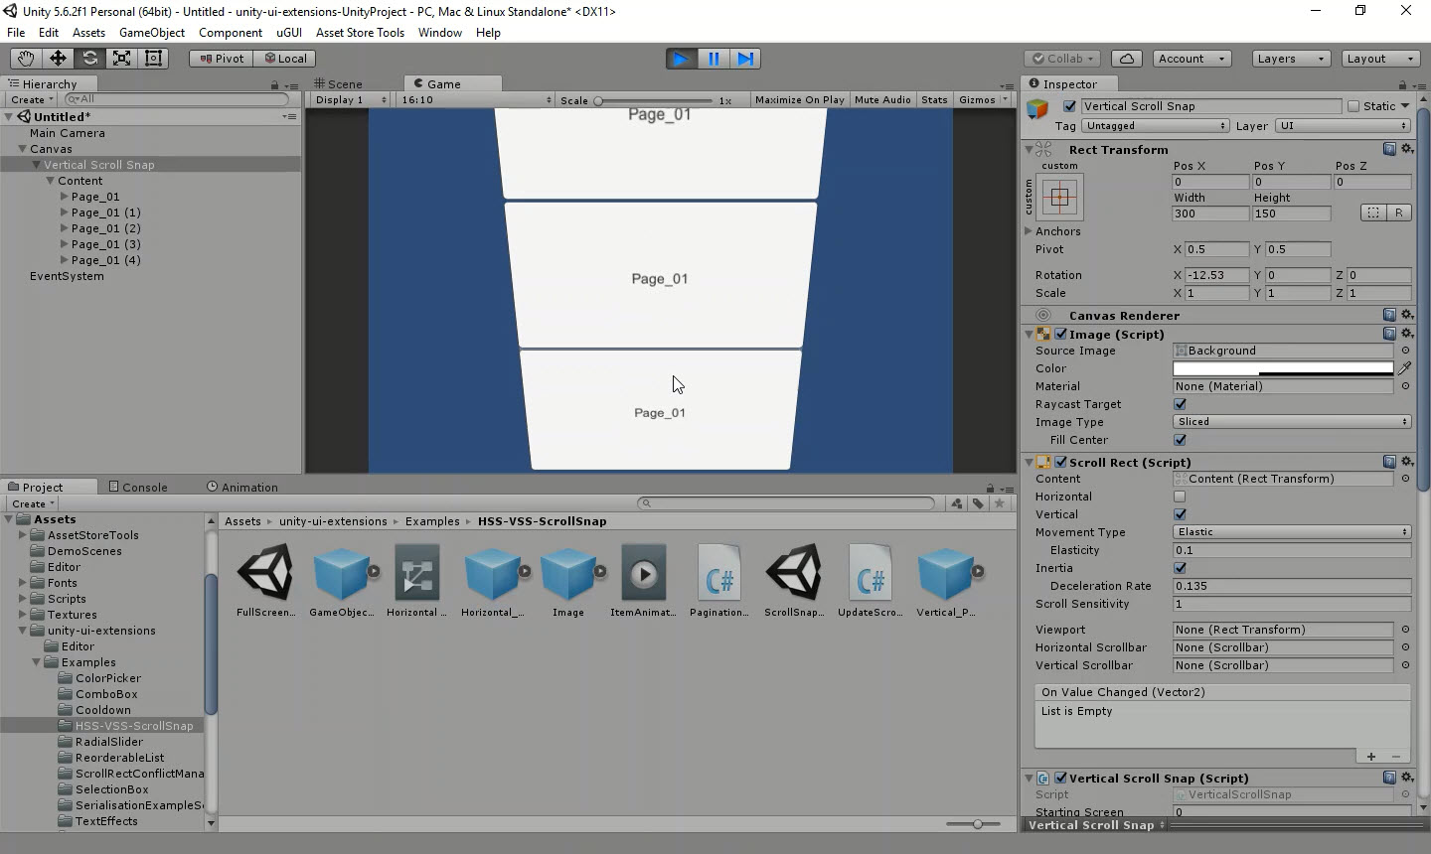Viewport: 1431px width, 854px height.
Task: Open the Tag dropdown
Action: coord(1156,126)
